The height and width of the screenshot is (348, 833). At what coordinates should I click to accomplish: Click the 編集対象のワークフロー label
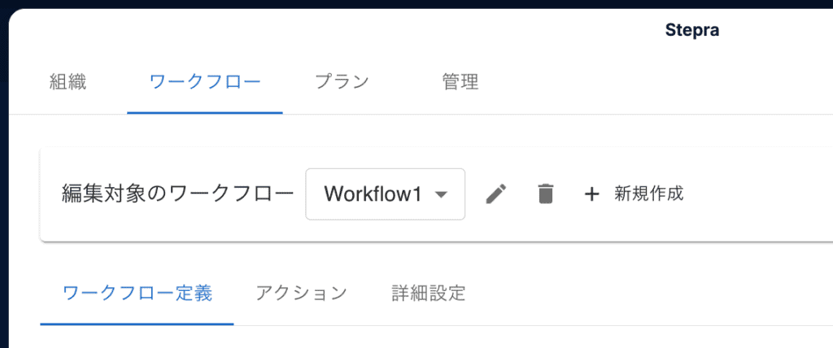(x=177, y=194)
